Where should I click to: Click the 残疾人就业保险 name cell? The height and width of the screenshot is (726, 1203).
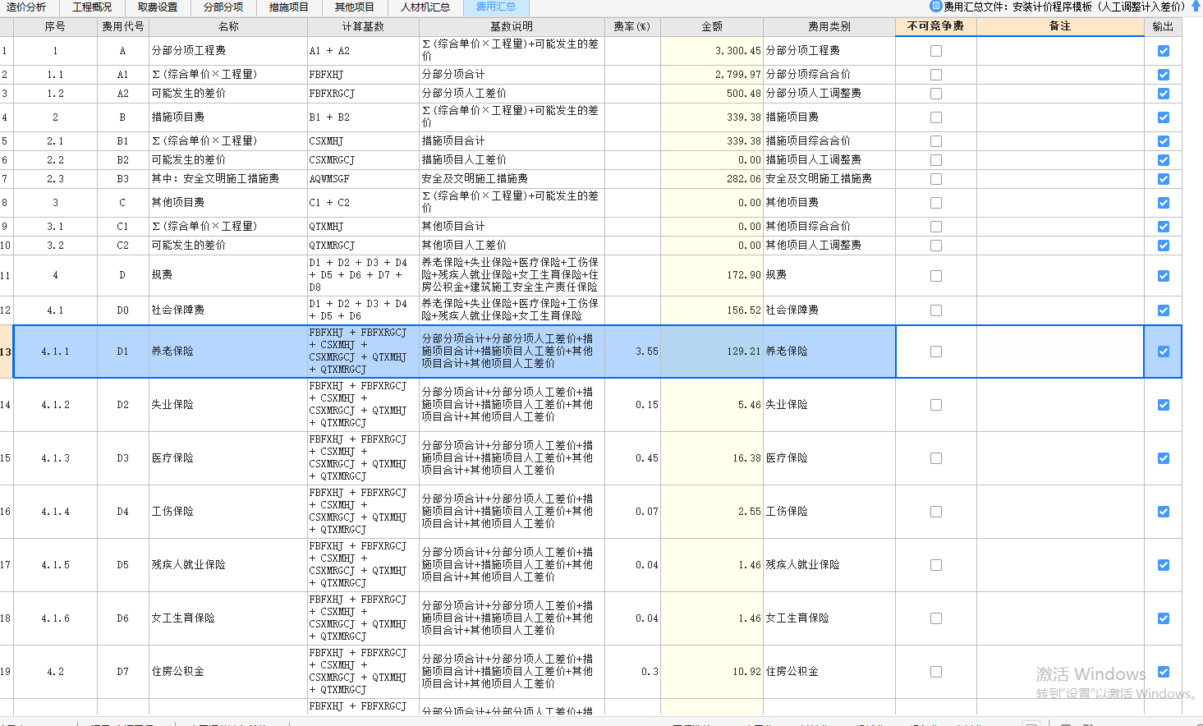pos(228,565)
